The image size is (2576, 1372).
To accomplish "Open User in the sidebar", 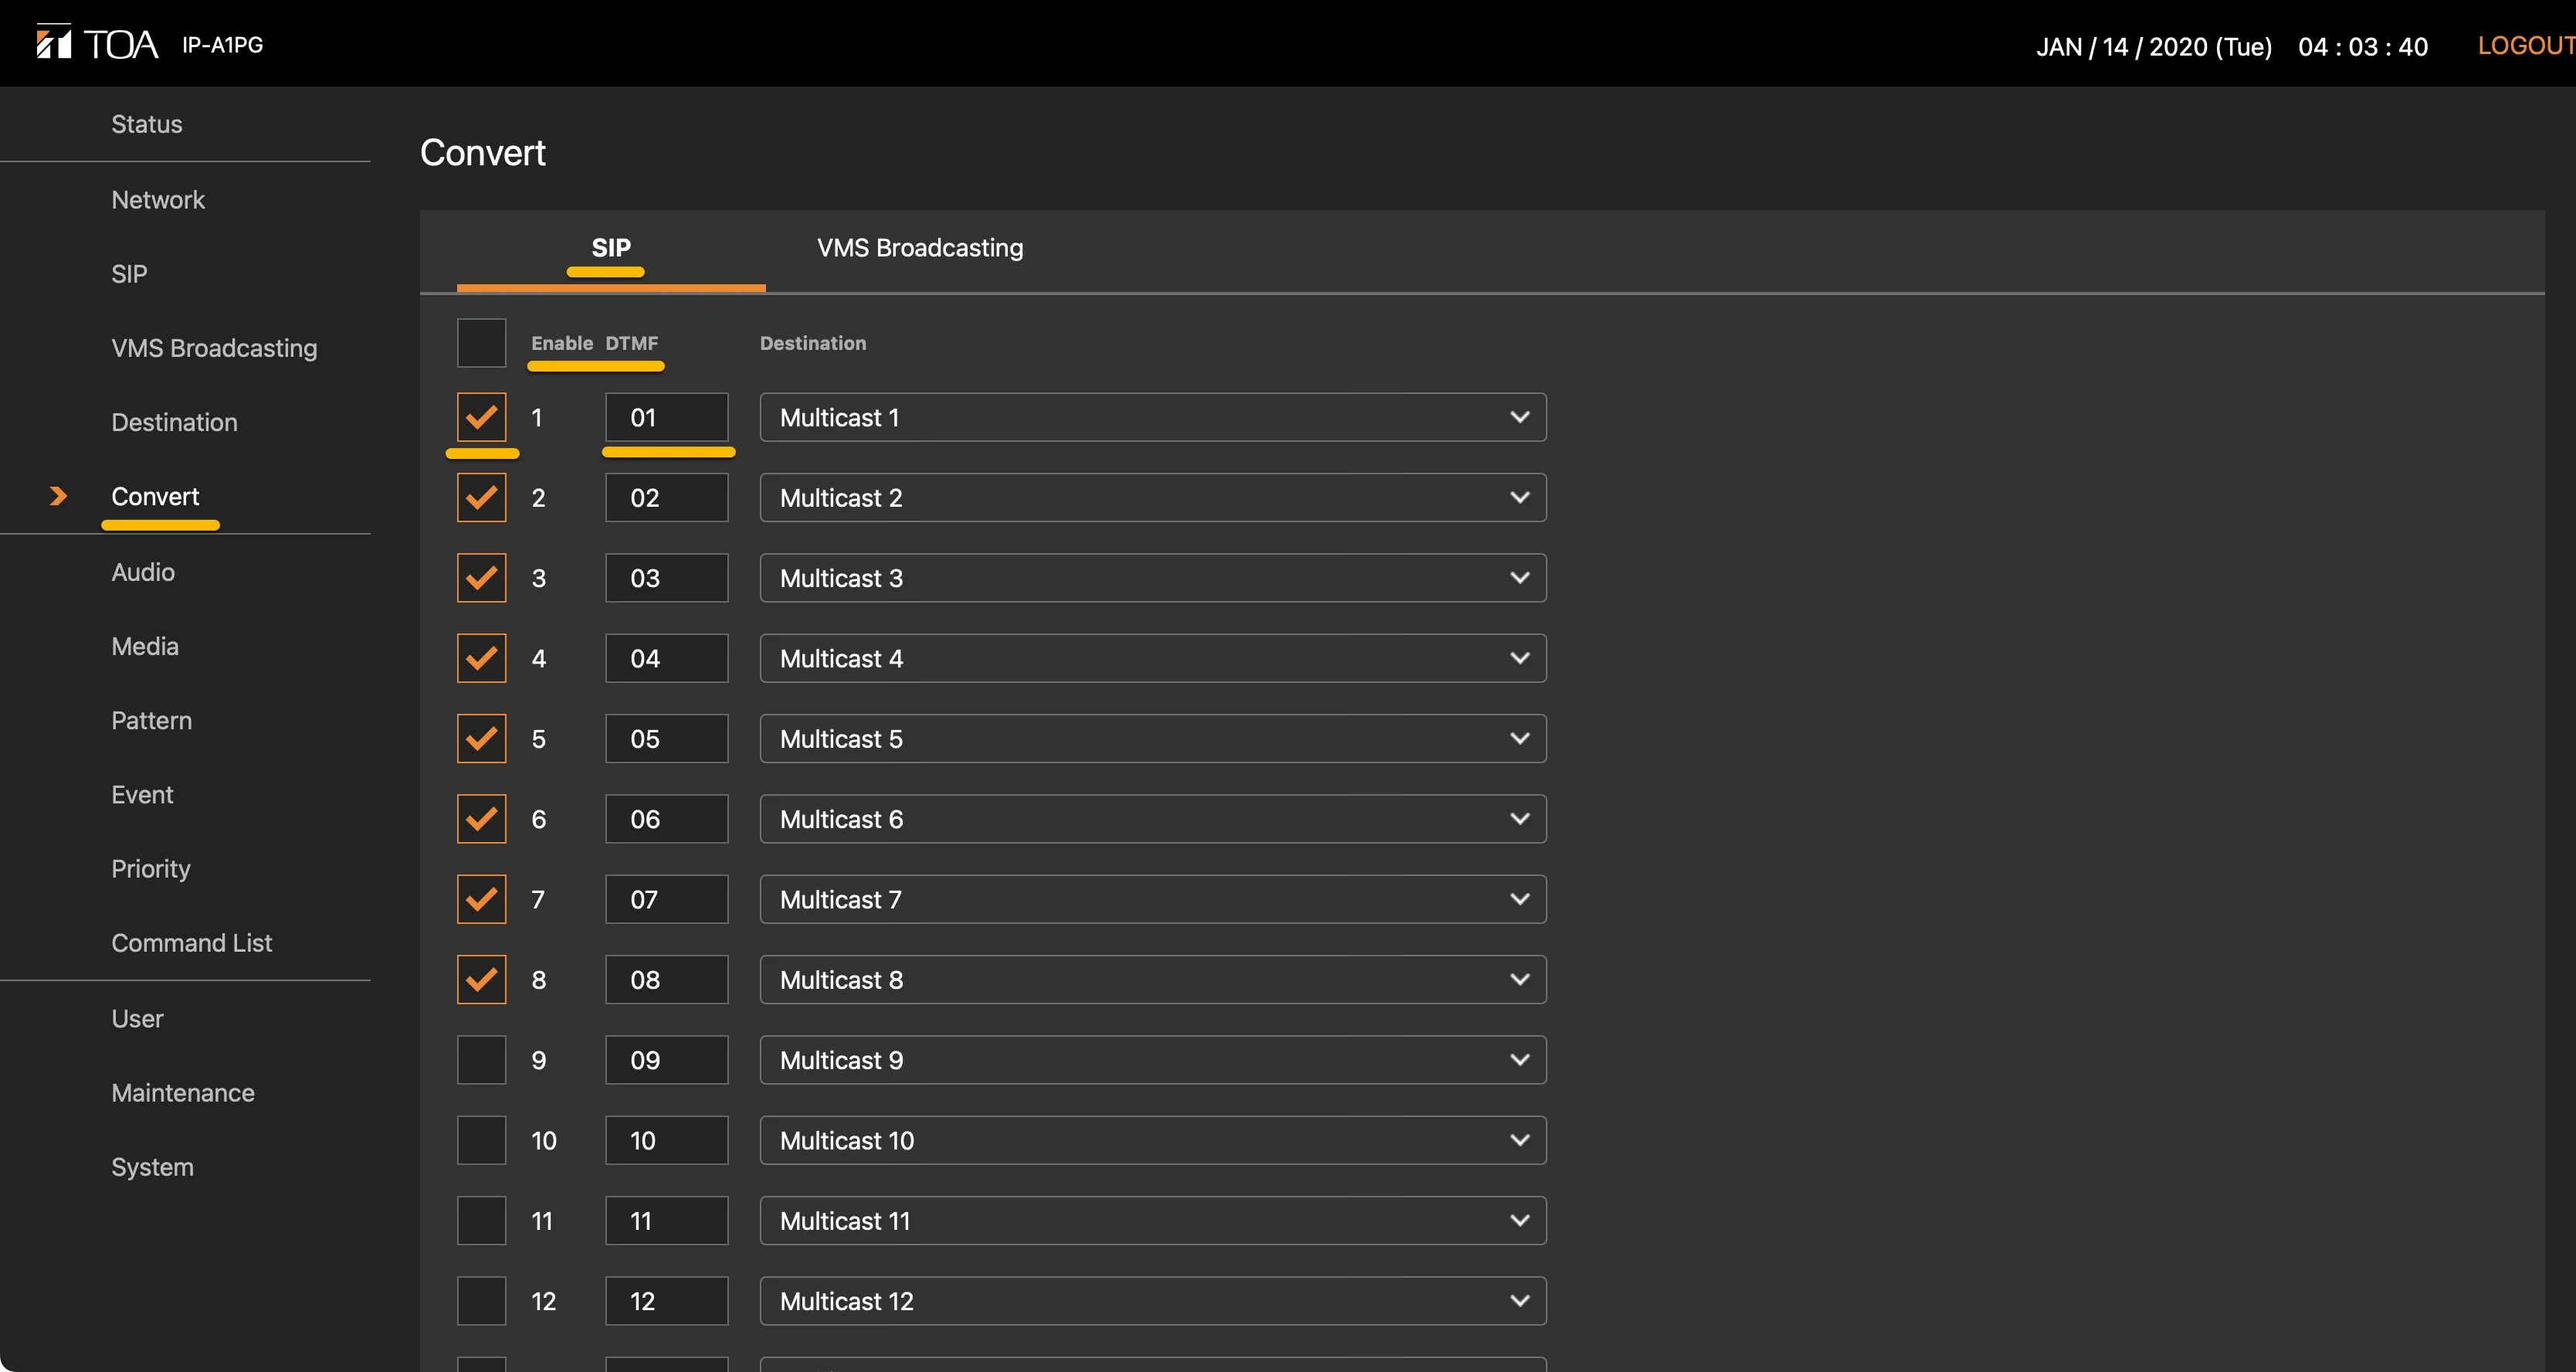I will coord(137,1019).
